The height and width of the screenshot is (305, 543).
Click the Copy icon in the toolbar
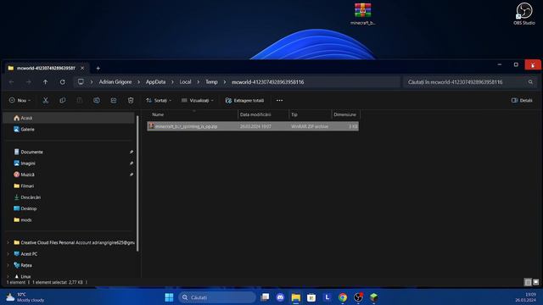click(62, 100)
